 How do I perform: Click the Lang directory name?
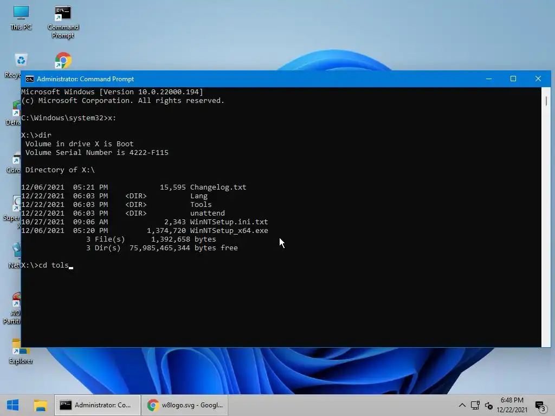199,196
